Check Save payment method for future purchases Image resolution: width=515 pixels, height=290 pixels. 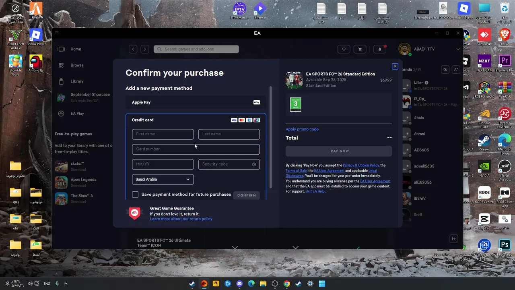[135, 195]
